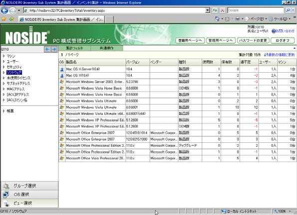Click the refresh icon beside 最新の情報に更新
The height and width of the screenshot is (215, 297).
[x=266, y=55]
